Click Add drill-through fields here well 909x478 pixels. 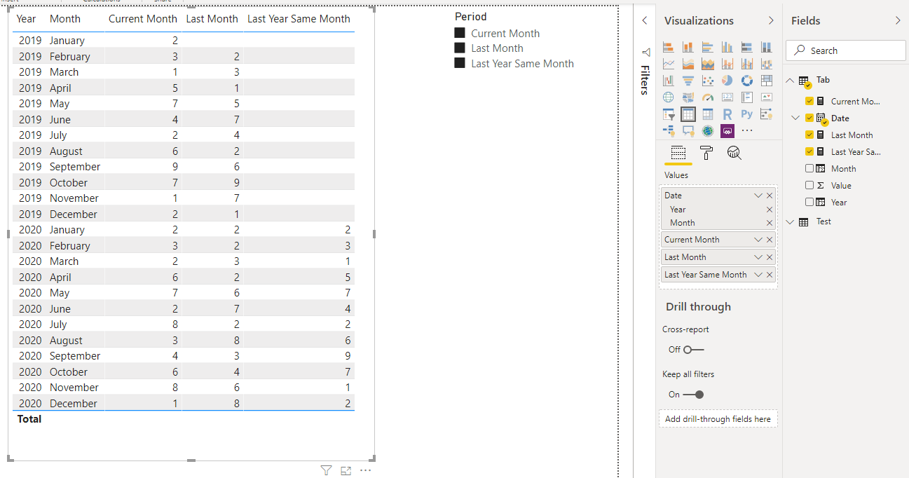click(718, 419)
